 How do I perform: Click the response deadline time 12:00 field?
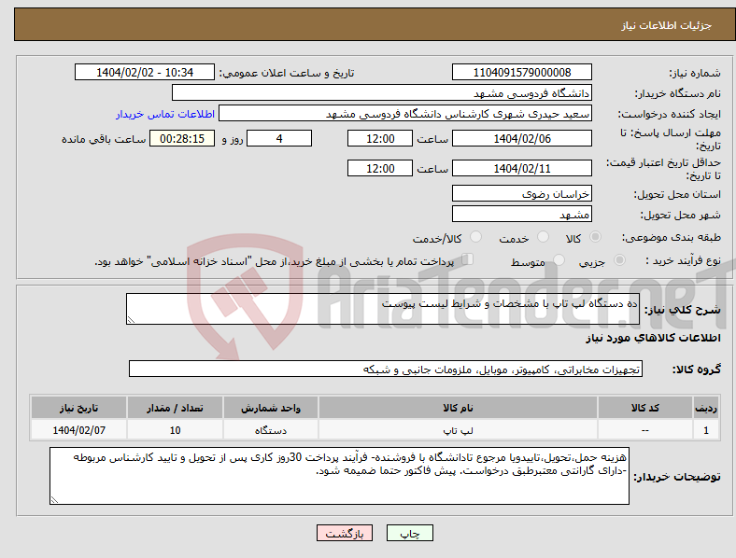pos(380,138)
